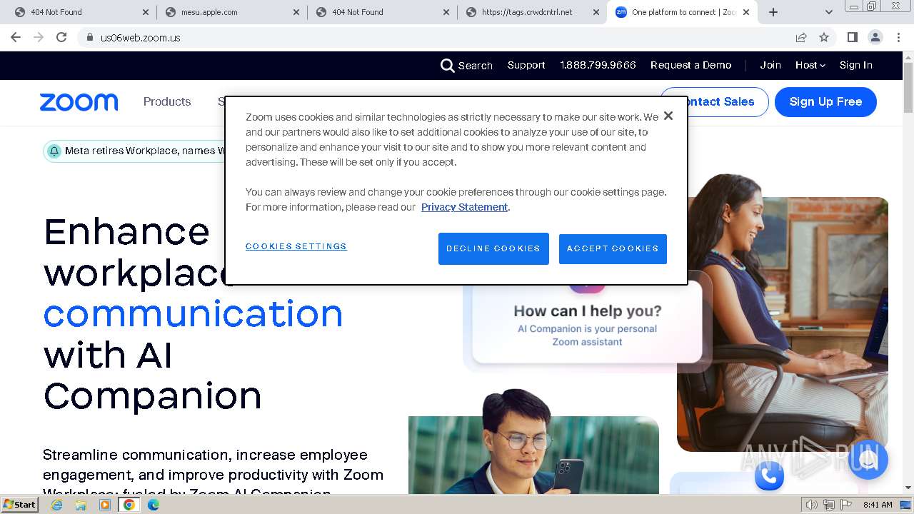The image size is (914, 514).
Task: Click the Chrome taskbar icon
Action: click(129, 505)
